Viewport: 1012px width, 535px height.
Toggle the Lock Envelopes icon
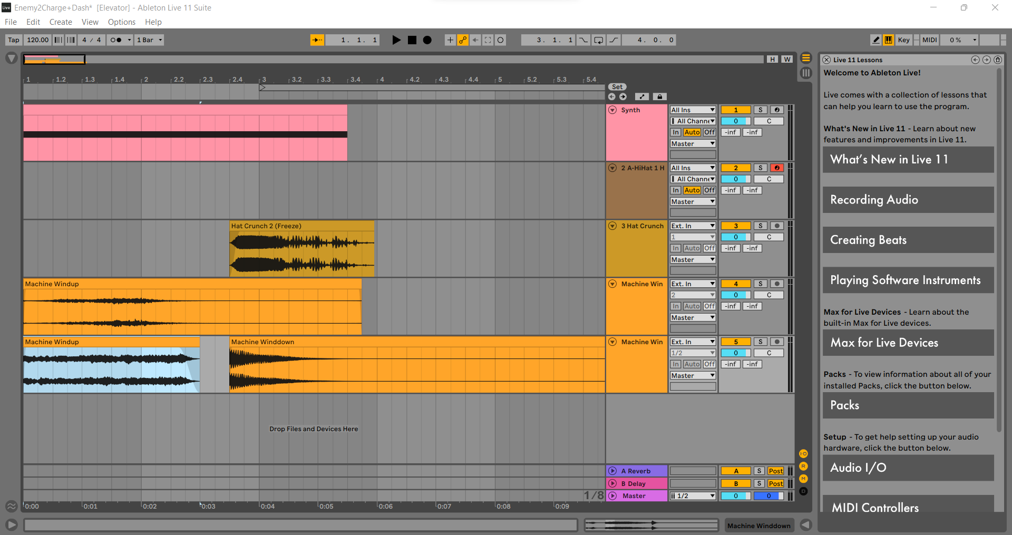point(660,97)
